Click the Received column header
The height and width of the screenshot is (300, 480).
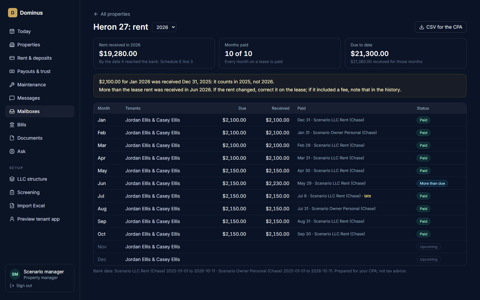(280, 108)
